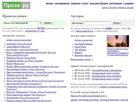Image resolution: width=136 pixels, height=102 pixels.
Task: Open 'Выбор. Время подвигов не прошло'
Action: [x=23, y=67]
